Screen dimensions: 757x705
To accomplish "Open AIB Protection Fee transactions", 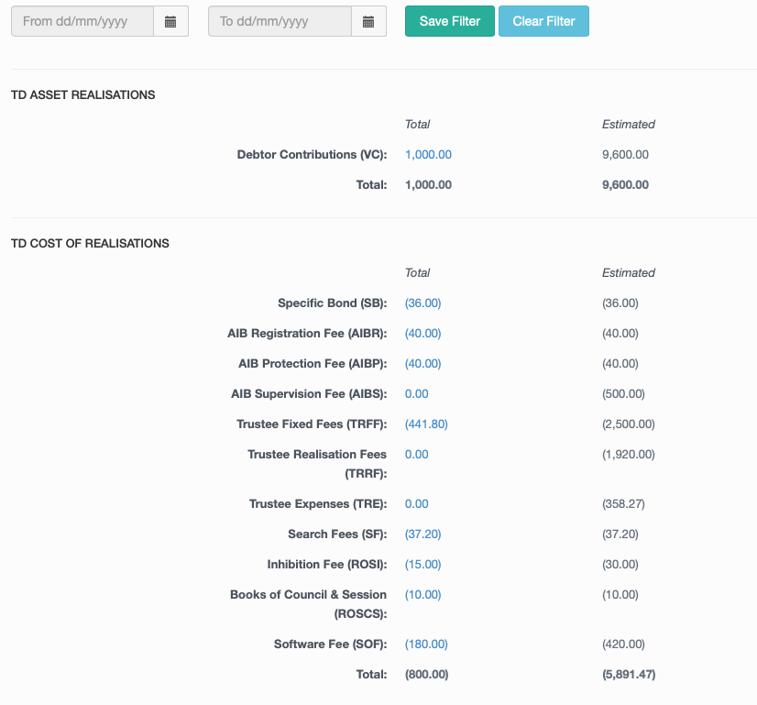I will coord(422,363).
